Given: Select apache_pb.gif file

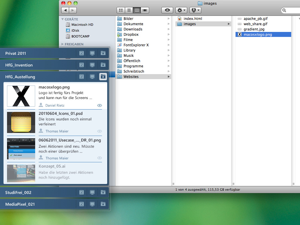Looking at the screenshot, I should [x=263, y=18].
